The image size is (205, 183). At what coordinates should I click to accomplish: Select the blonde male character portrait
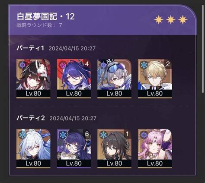click(x=155, y=79)
